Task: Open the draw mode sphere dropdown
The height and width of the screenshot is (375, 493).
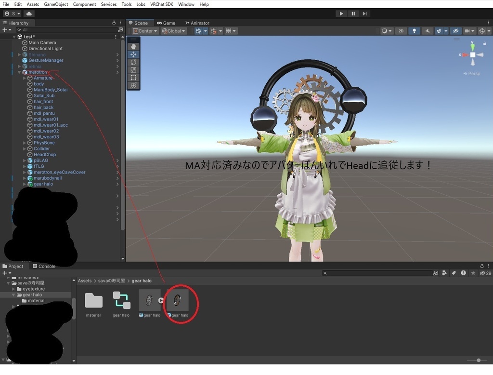Action: [x=387, y=31]
